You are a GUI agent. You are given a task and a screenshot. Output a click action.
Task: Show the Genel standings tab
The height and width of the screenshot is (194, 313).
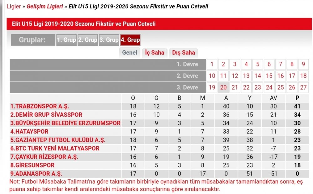(130, 52)
